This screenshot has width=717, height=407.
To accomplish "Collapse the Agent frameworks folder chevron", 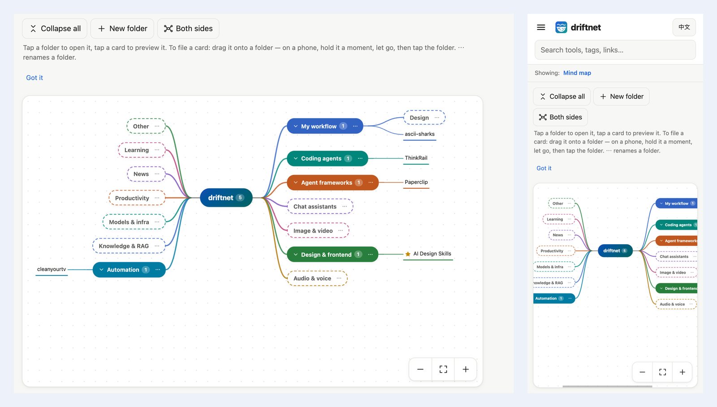I will (296, 183).
